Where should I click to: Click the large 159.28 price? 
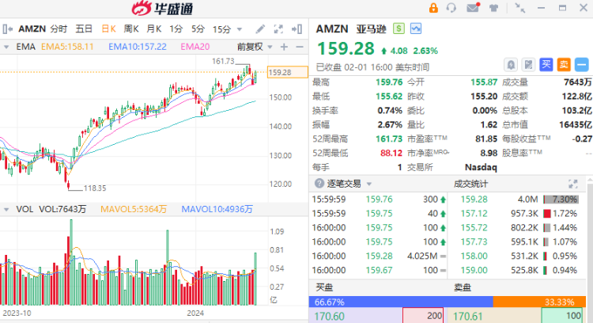[346, 48]
